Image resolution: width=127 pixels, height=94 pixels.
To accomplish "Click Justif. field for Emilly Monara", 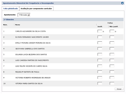I will point(100,43).
